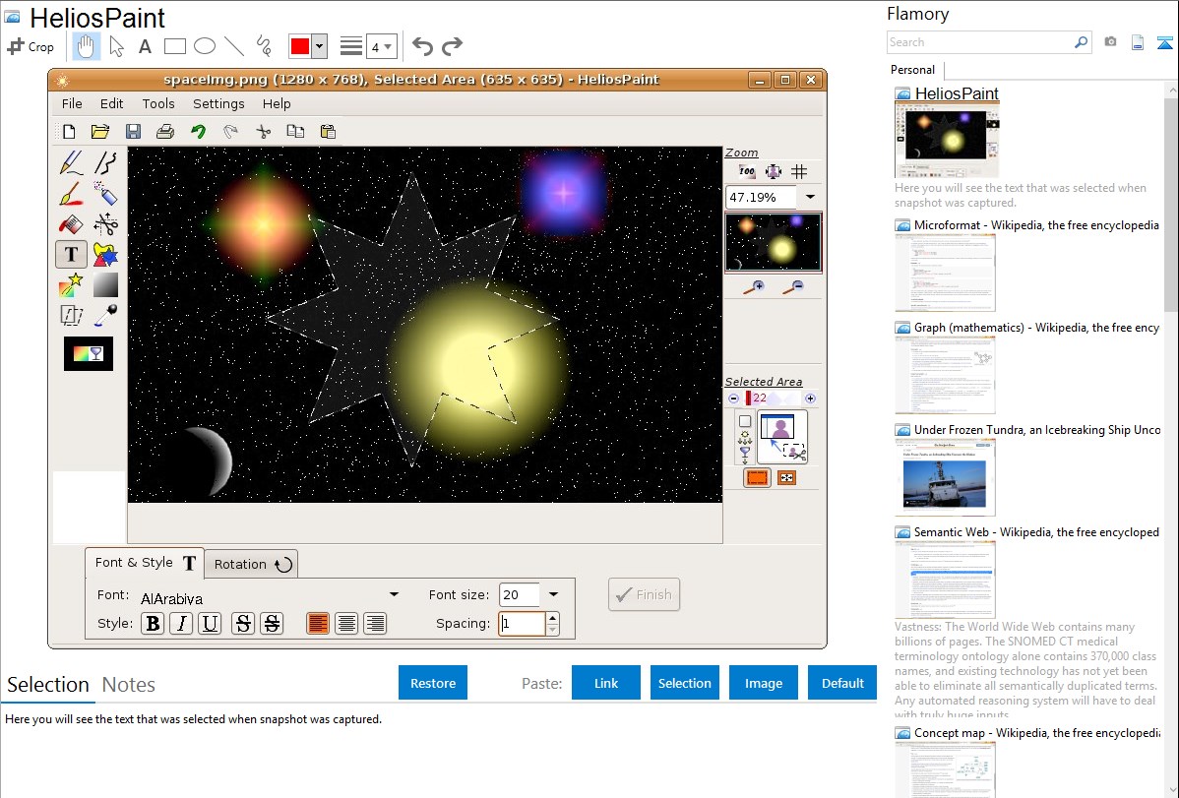Select the Crop tool in Flamory toolbar

(x=31, y=46)
